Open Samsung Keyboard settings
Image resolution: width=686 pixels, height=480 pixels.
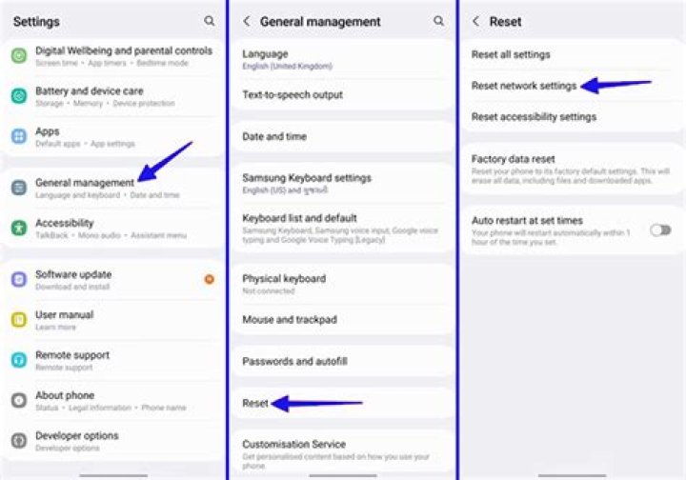coord(343,183)
